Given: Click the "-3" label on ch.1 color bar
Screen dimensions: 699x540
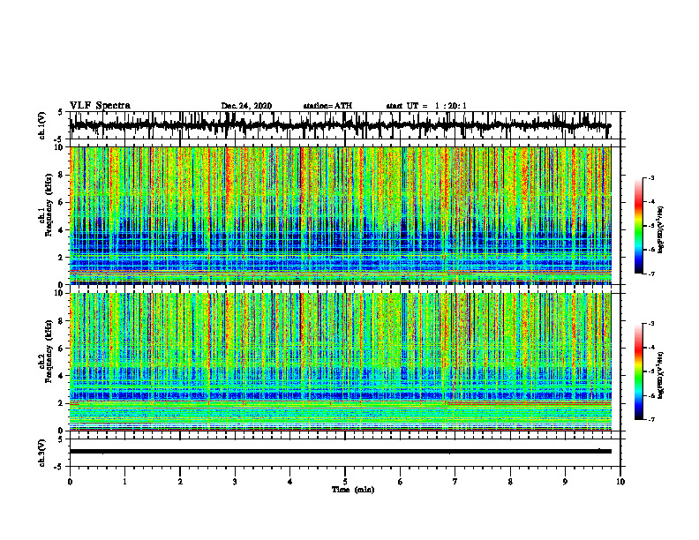Looking at the screenshot, I should (651, 177).
